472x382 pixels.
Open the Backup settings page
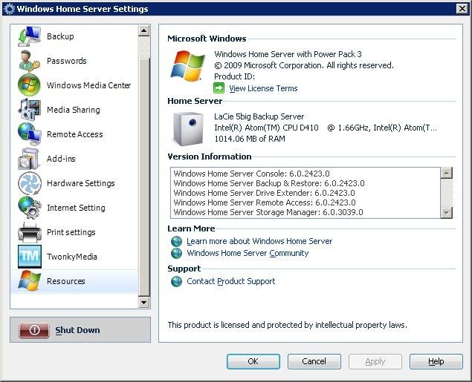pos(74,36)
